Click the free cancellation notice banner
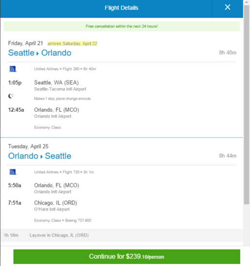 pyautogui.click(x=122, y=26)
